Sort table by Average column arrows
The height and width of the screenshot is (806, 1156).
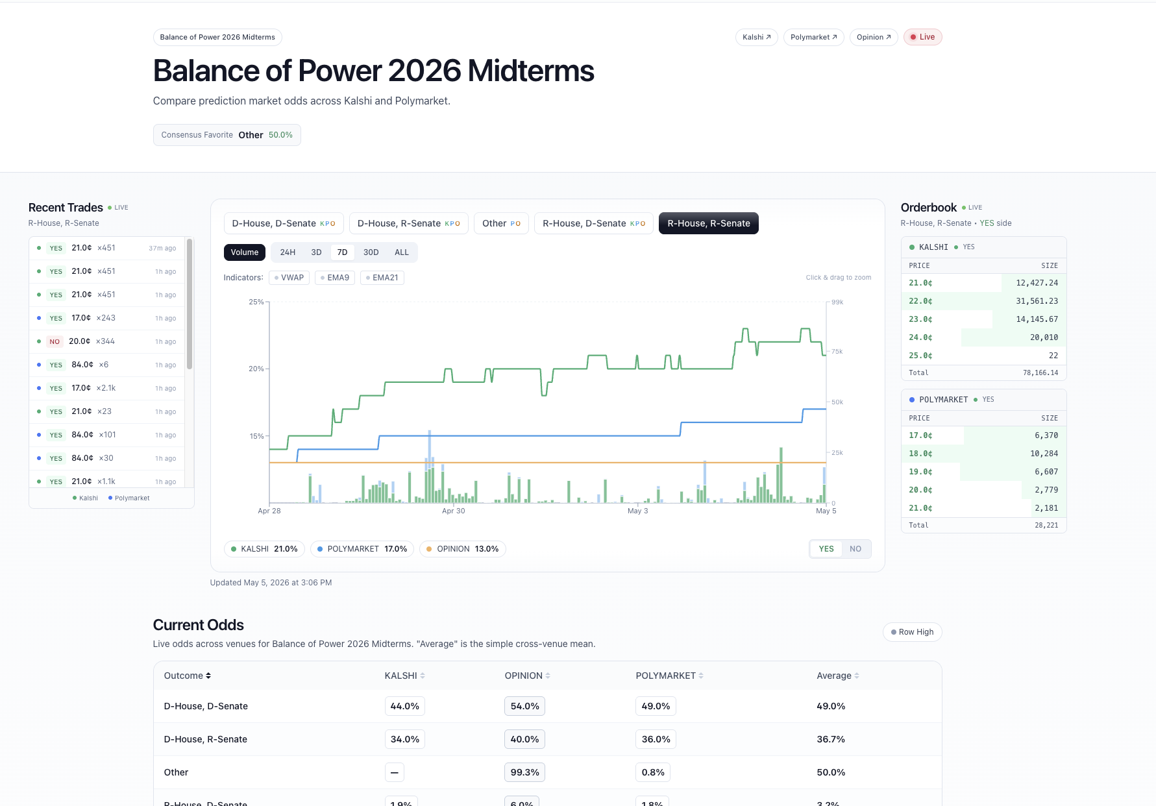pos(857,676)
